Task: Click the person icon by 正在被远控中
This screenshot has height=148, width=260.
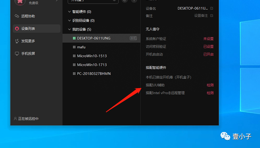Action: pyautogui.click(x=15, y=119)
